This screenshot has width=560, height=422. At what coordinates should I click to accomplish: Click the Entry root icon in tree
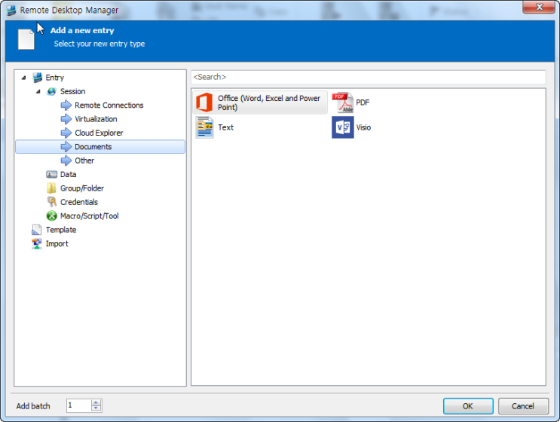[37, 78]
